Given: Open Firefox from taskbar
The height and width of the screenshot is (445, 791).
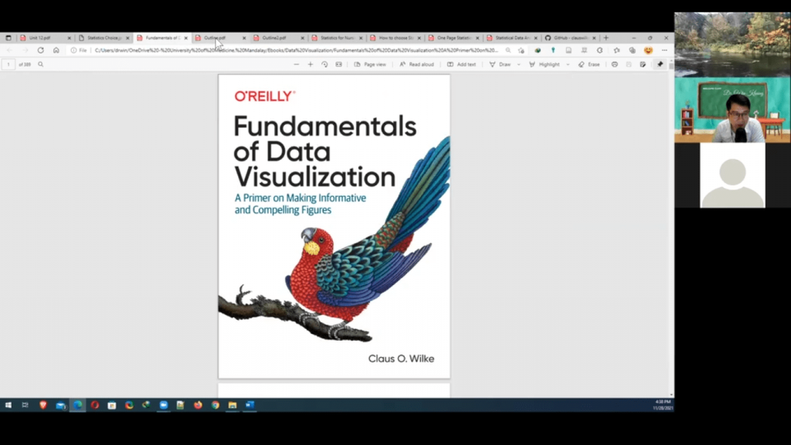Looking at the screenshot, I should 198,405.
